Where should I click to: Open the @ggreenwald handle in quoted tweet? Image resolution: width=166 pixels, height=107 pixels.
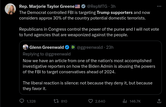pos(90,47)
